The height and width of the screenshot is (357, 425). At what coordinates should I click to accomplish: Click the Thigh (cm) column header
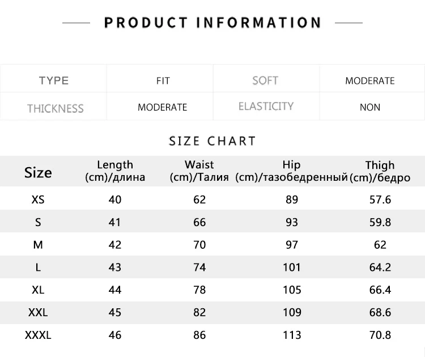pos(380,171)
